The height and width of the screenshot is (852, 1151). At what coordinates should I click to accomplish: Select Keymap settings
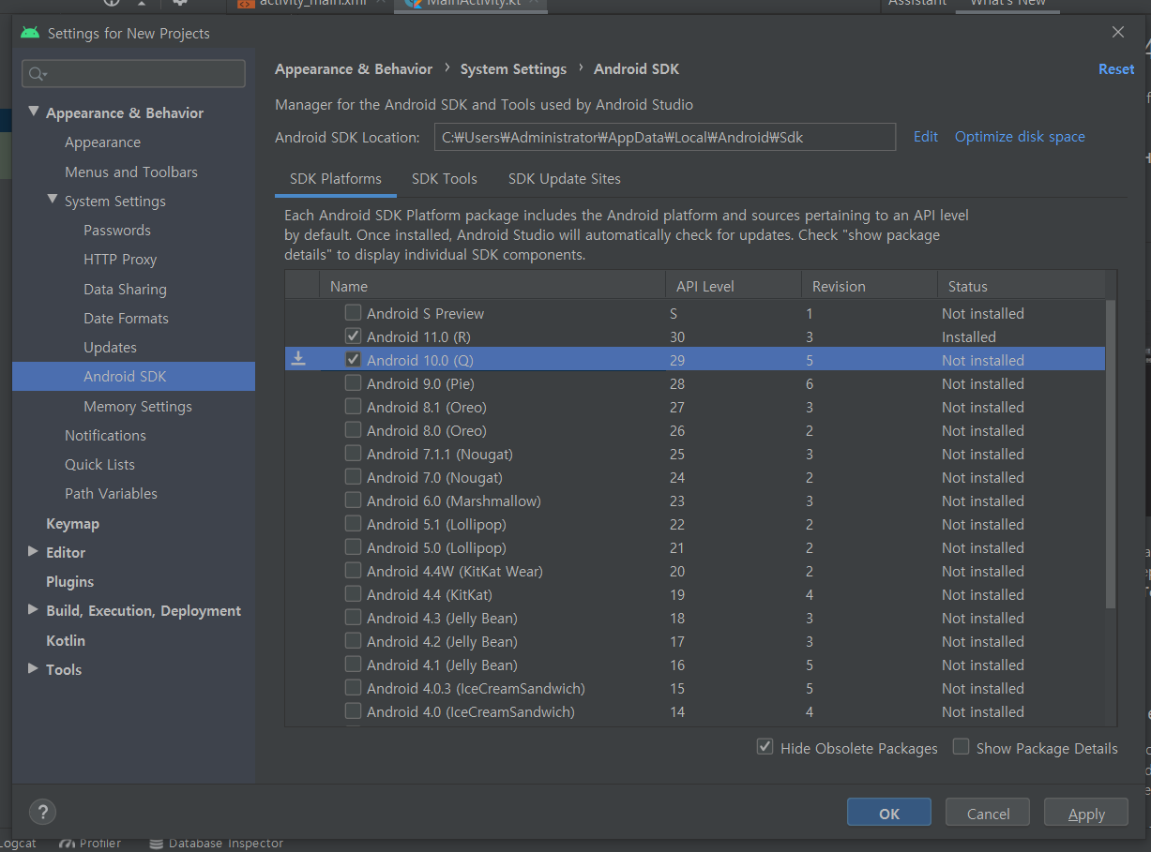pos(72,523)
